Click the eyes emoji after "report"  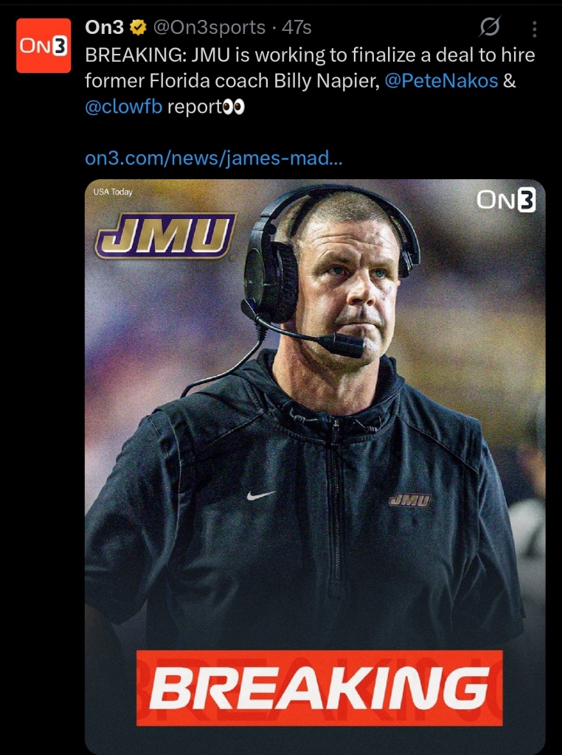coord(234,107)
